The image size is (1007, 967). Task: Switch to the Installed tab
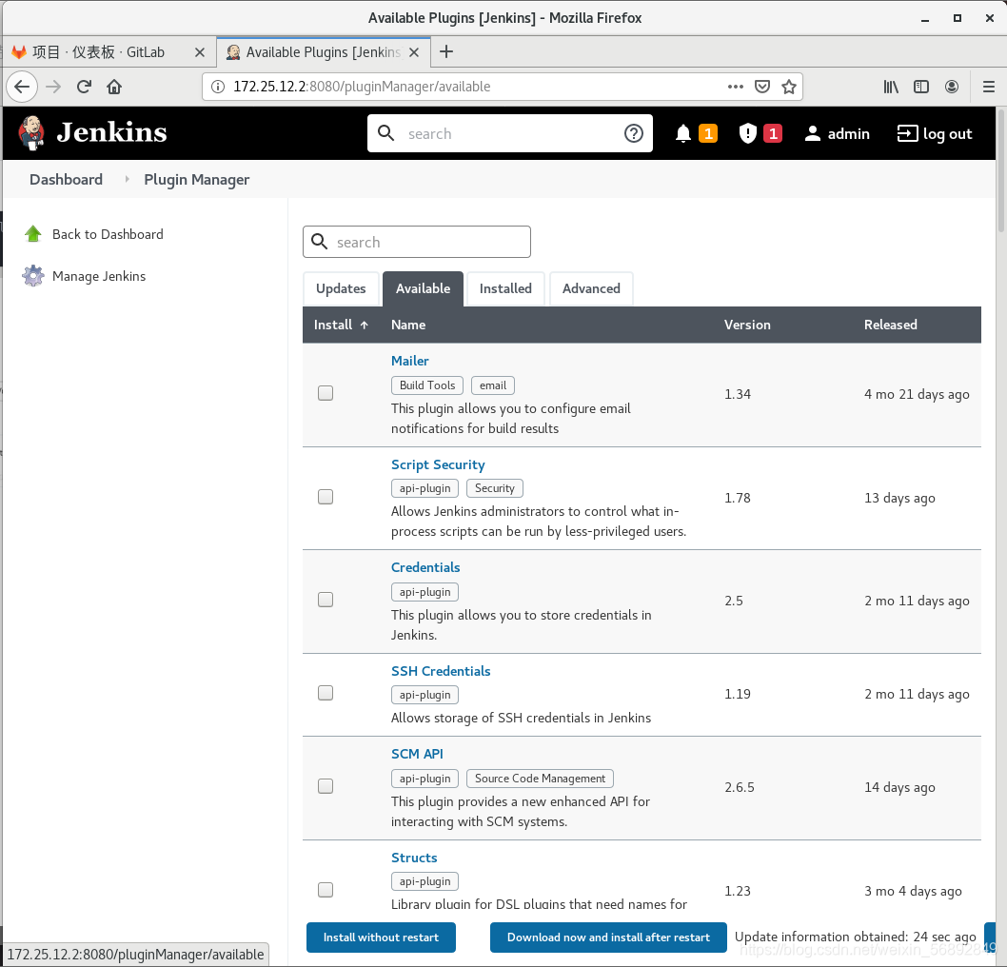pyautogui.click(x=505, y=289)
